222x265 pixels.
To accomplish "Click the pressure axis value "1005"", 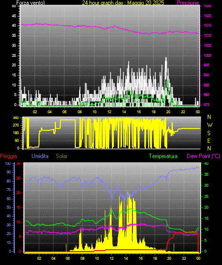I will tap(207, 45).
